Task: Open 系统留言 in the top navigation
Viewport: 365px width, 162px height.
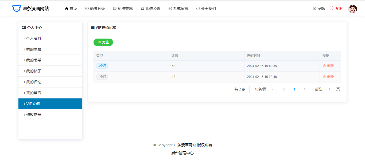Action: [x=178, y=9]
